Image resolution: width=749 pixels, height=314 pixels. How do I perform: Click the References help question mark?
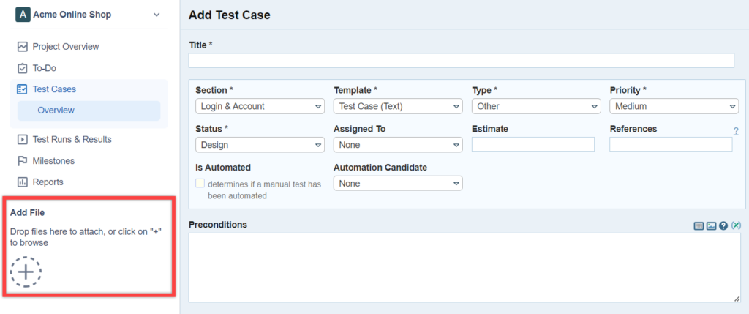click(736, 132)
